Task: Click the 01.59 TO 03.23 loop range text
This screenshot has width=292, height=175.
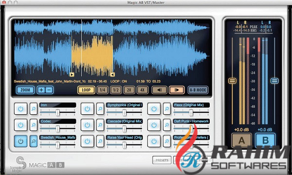Action: point(148,82)
